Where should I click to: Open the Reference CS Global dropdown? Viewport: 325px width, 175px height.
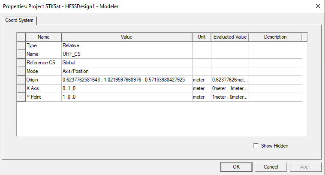coord(126,63)
